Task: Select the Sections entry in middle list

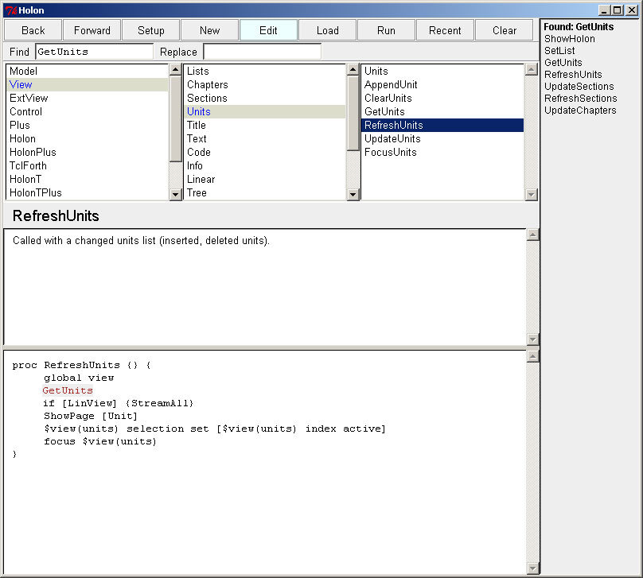Action: (207, 98)
